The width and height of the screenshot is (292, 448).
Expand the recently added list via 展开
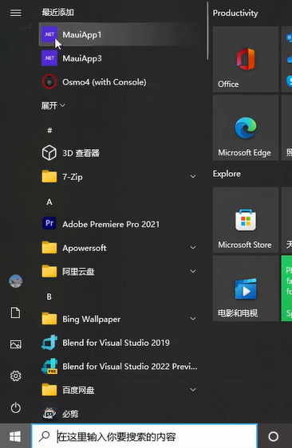(x=53, y=106)
